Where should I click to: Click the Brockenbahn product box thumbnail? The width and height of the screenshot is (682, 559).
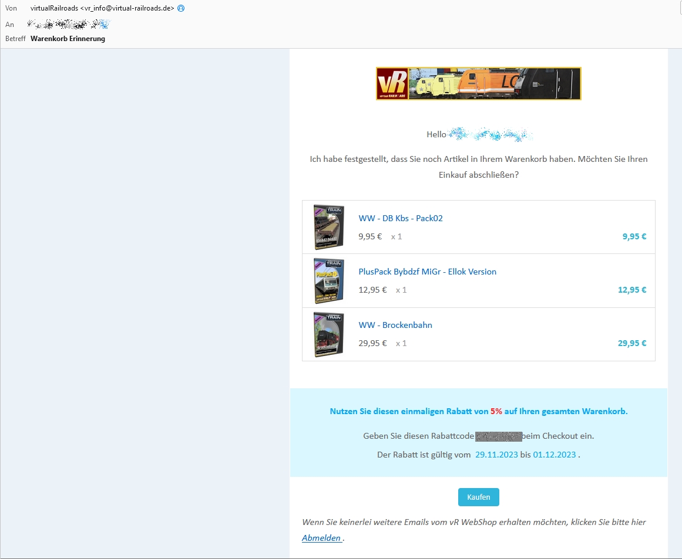329,334
